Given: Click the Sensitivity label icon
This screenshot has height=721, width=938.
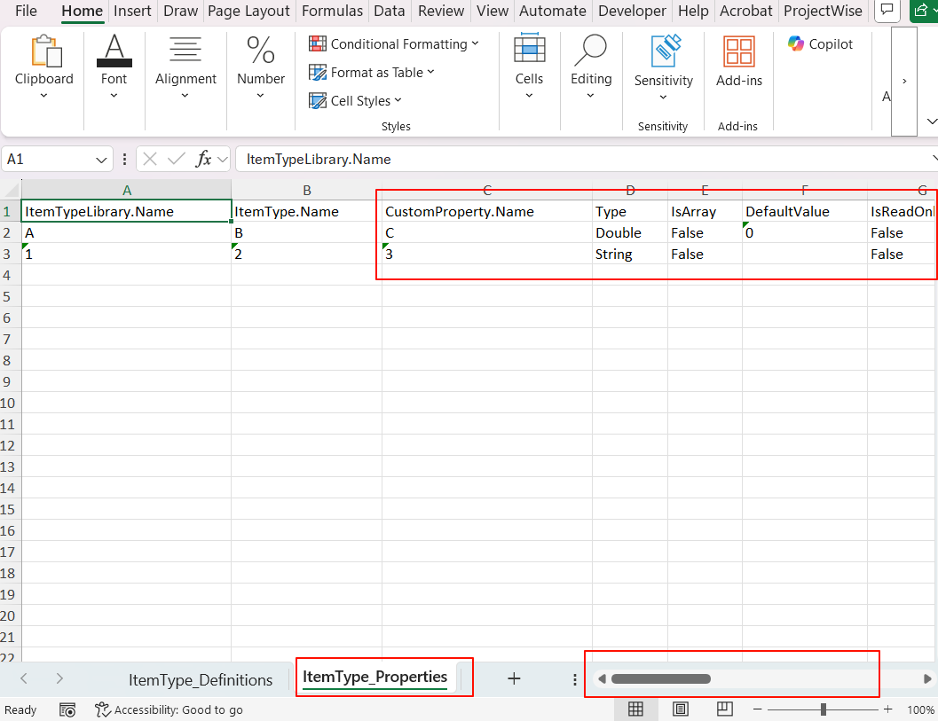Looking at the screenshot, I should (663, 53).
